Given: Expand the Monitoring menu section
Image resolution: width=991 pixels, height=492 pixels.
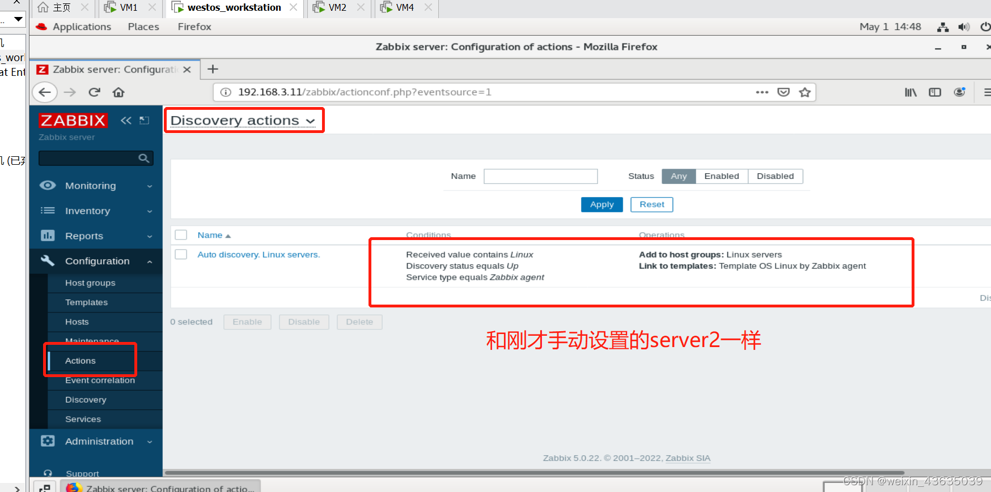Looking at the screenshot, I should point(96,186).
